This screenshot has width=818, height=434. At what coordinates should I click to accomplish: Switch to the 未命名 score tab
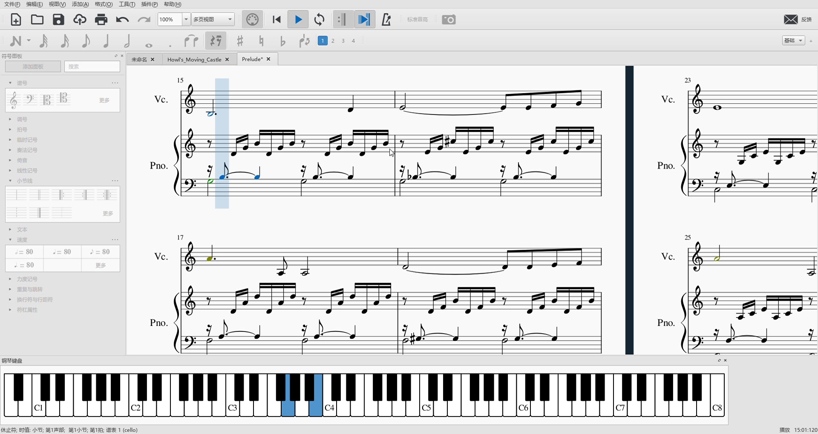[139, 60]
